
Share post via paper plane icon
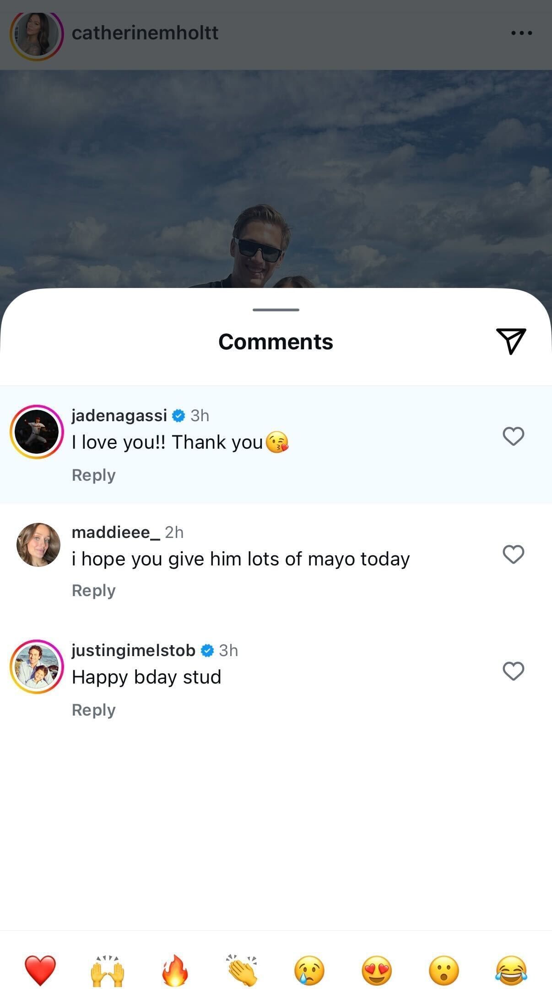point(511,341)
